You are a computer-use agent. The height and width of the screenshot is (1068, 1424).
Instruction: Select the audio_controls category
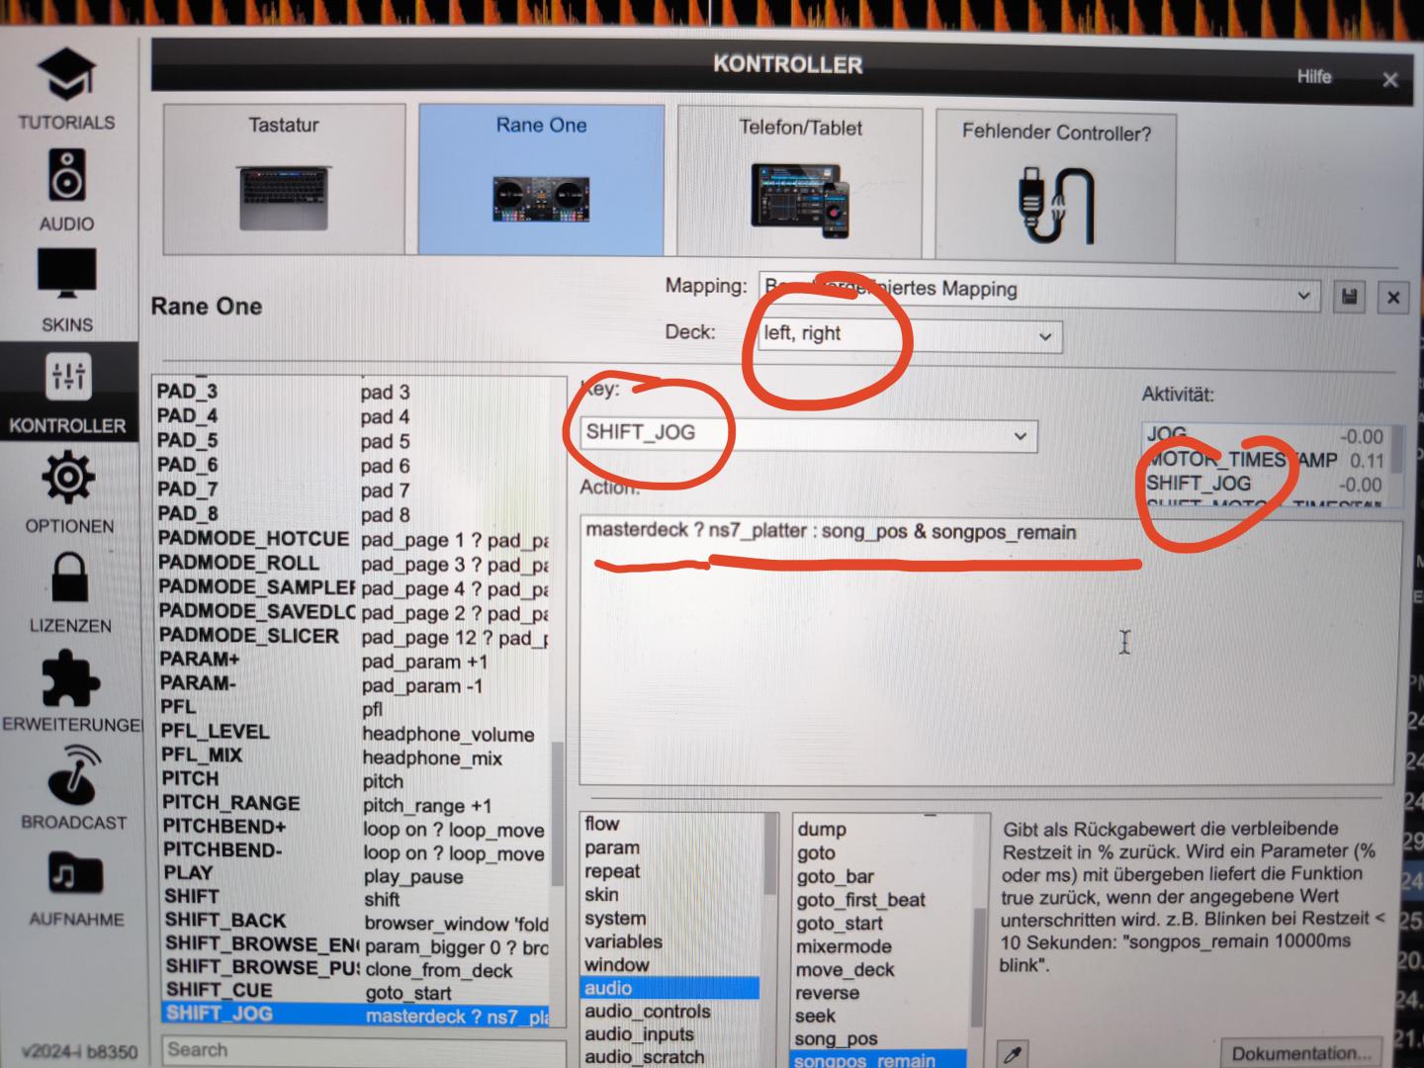[x=670, y=1011]
